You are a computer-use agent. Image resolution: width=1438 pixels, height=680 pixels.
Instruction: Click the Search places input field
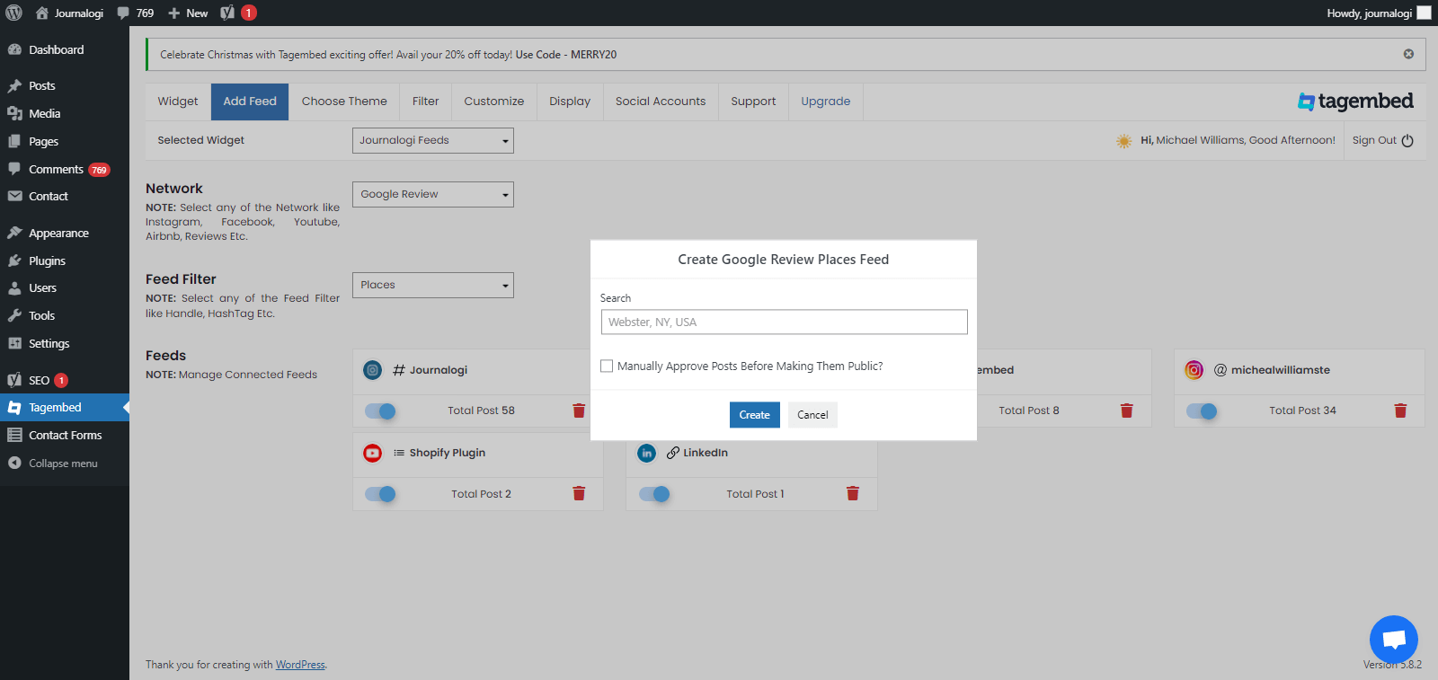pyautogui.click(x=784, y=322)
